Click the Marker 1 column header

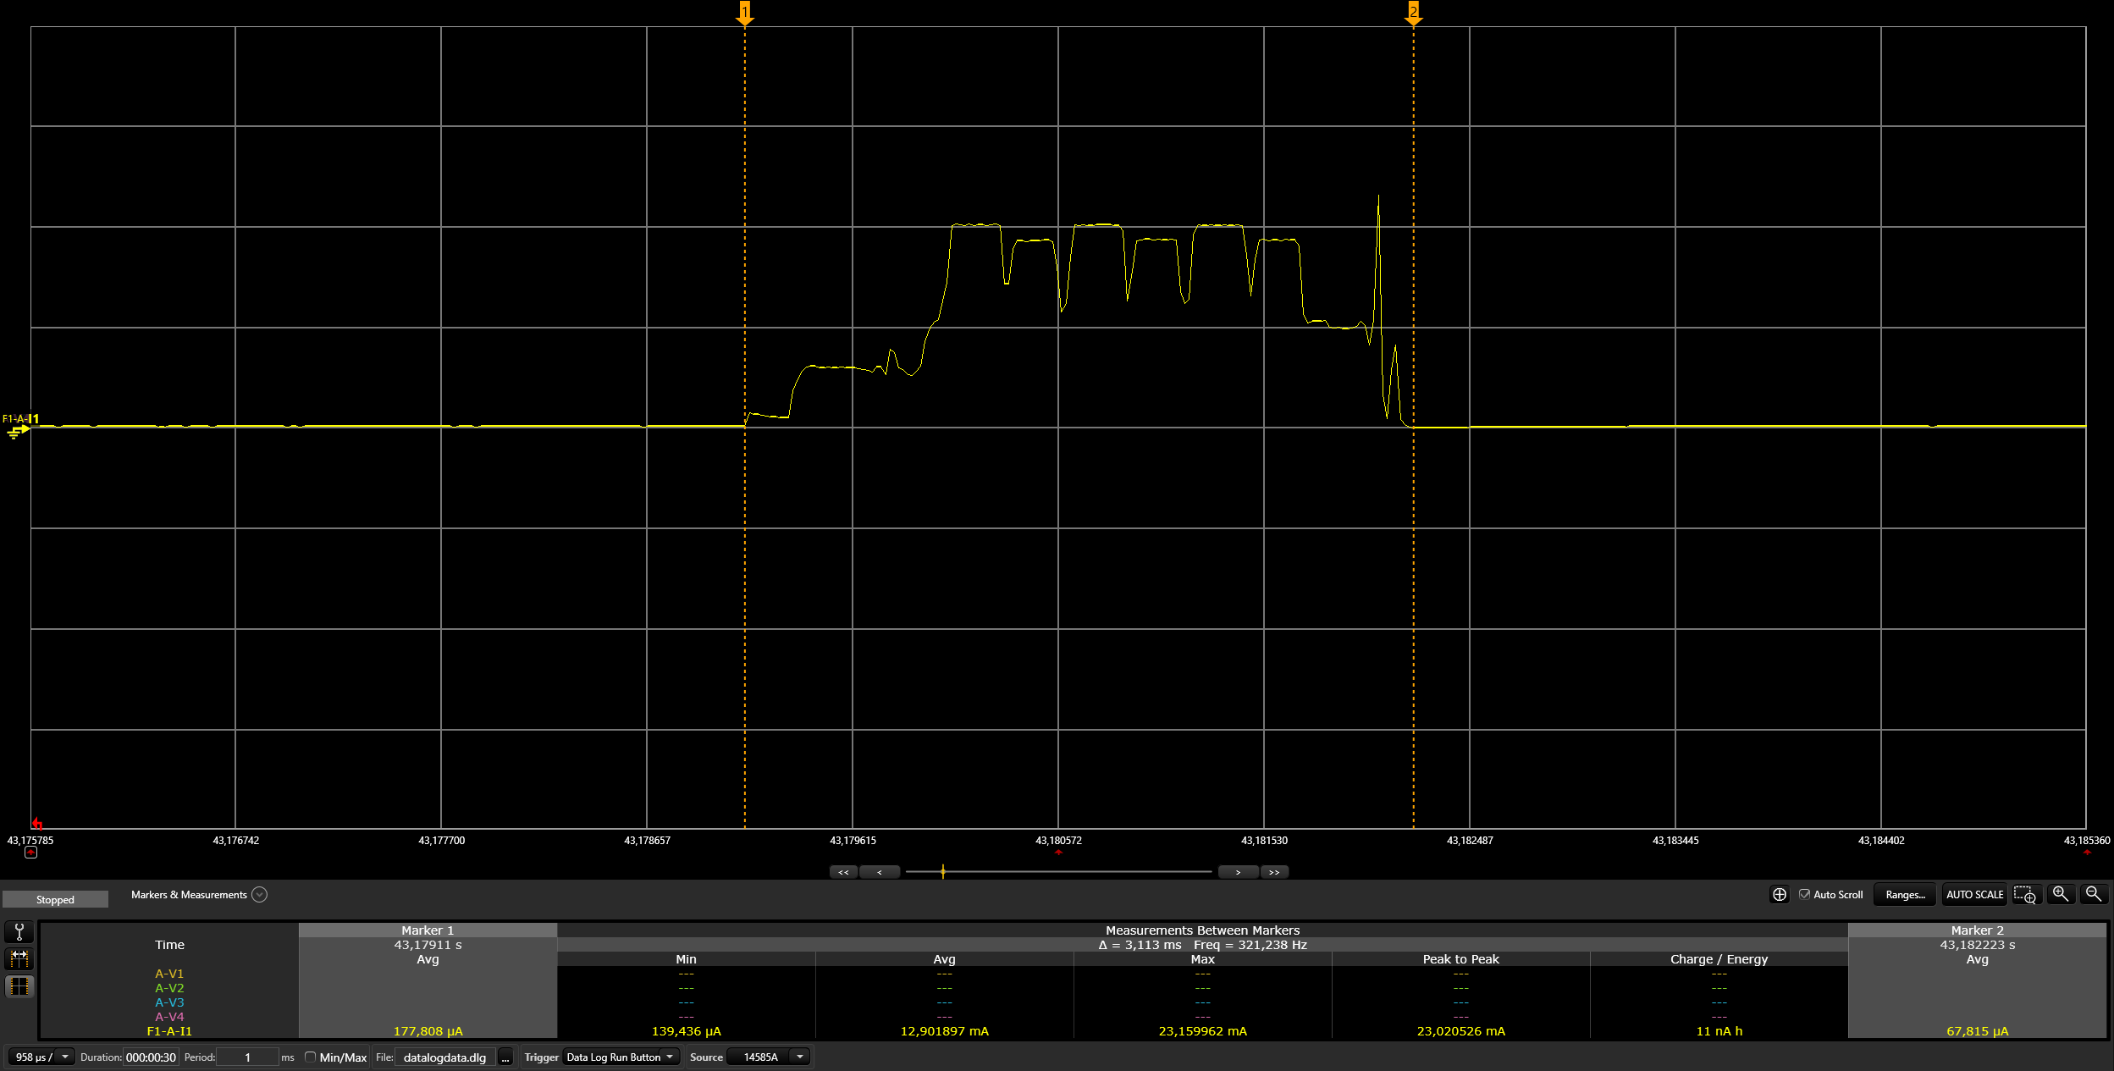coord(428,930)
